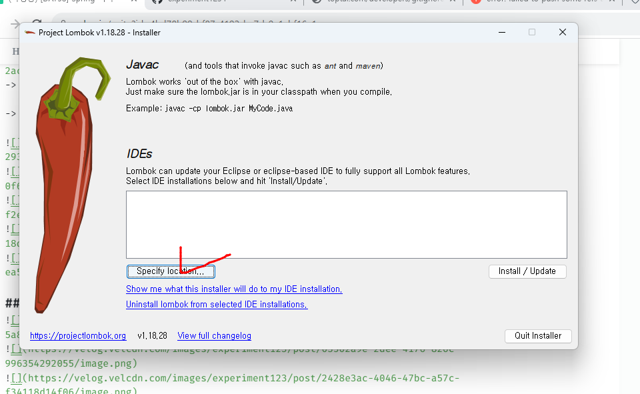Click the chili pepper icon in title bar
Viewport: 640px width, 394px height.
pyautogui.click(x=30, y=32)
